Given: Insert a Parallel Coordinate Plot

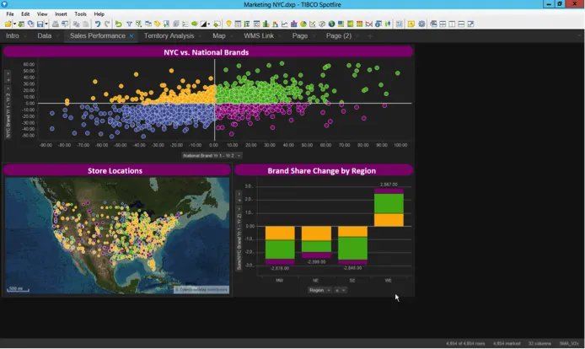Looking at the screenshot, I should click(369, 24).
